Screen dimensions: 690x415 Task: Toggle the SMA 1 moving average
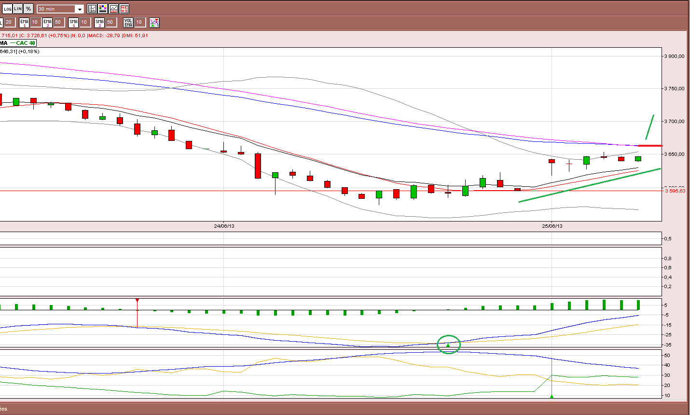click(73, 22)
